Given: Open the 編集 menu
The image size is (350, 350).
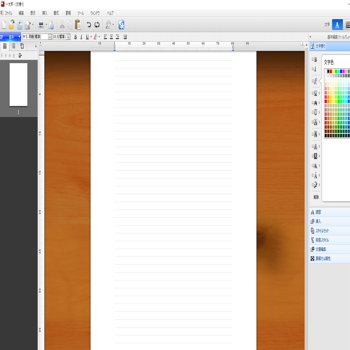Looking at the screenshot, I should point(21,13).
